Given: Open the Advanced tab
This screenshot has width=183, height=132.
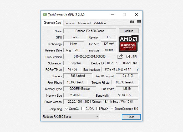Looking at the screenshot, I should point(84,23).
